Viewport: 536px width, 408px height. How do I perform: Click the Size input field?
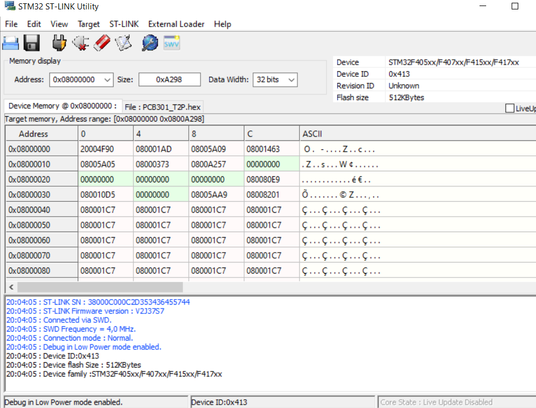click(169, 80)
